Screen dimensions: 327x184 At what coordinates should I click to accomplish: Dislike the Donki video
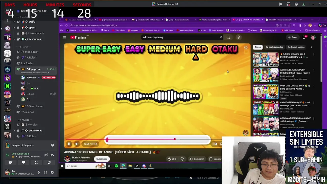pos(182,159)
